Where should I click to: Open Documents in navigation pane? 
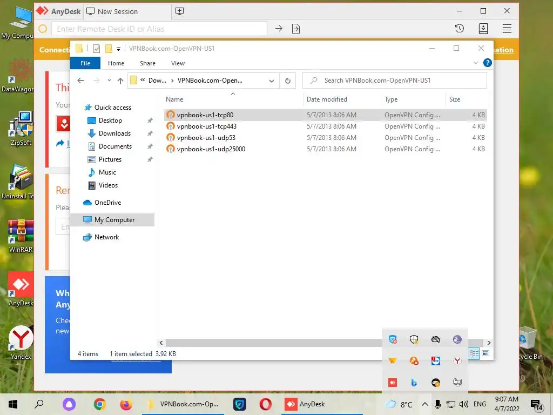[116, 146]
